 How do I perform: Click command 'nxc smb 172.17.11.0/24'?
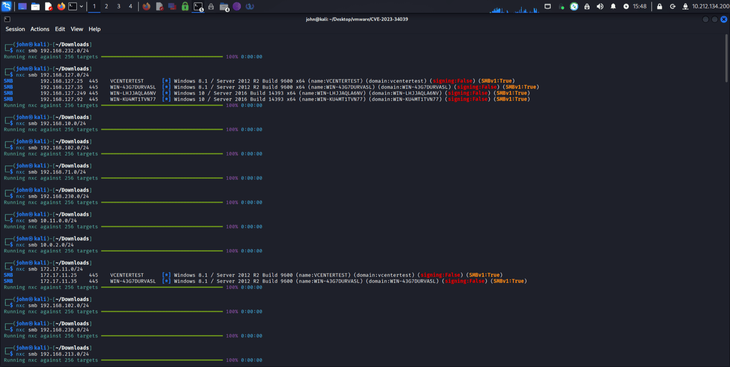tap(49, 269)
